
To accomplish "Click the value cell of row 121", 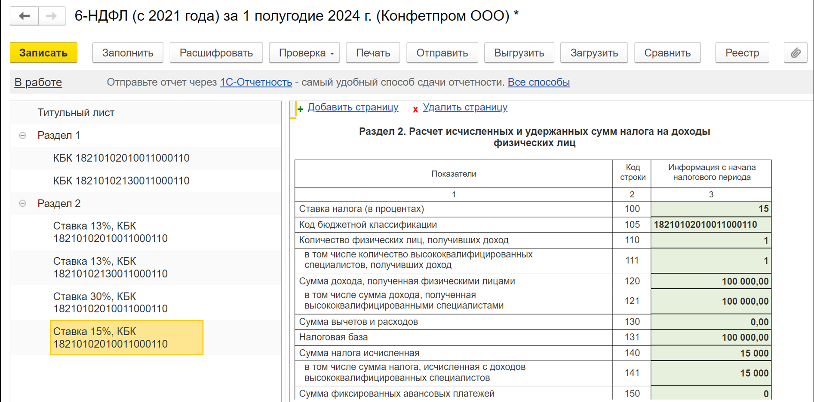I will coord(711,302).
